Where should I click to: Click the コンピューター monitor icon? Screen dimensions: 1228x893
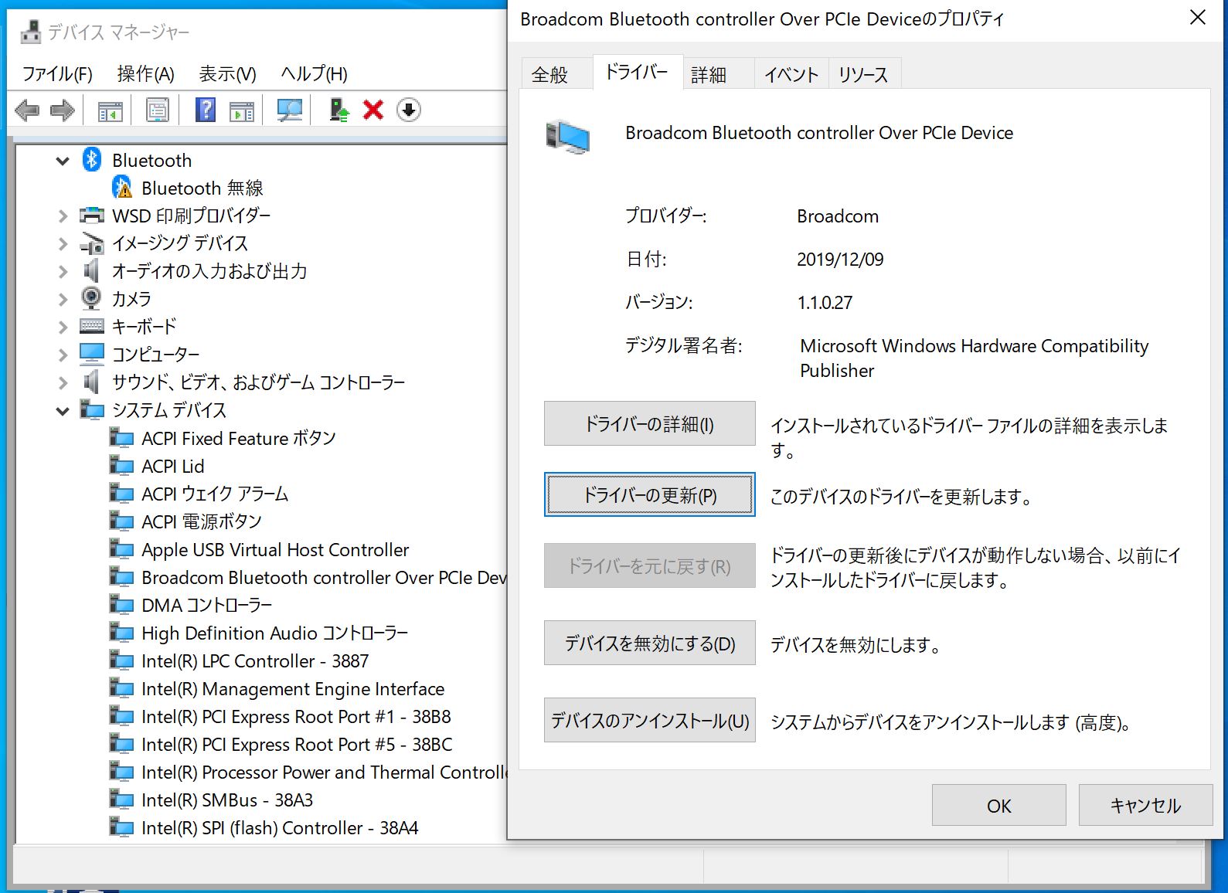point(92,355)
